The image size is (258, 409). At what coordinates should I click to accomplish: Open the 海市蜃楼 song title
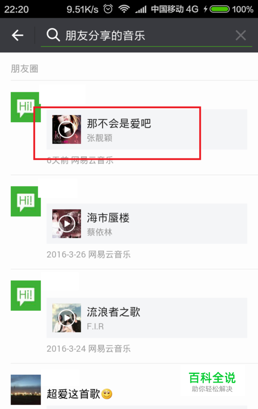pos(108,217)
